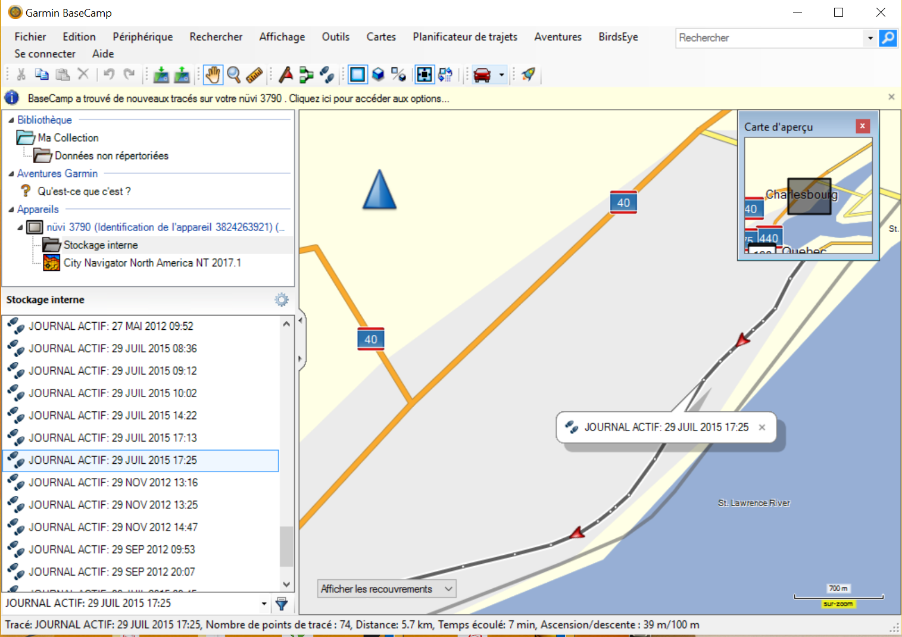Click the percent-style map display toolbar icon
Viewport: 902px width, 637px height.
[x=399, y=74]
